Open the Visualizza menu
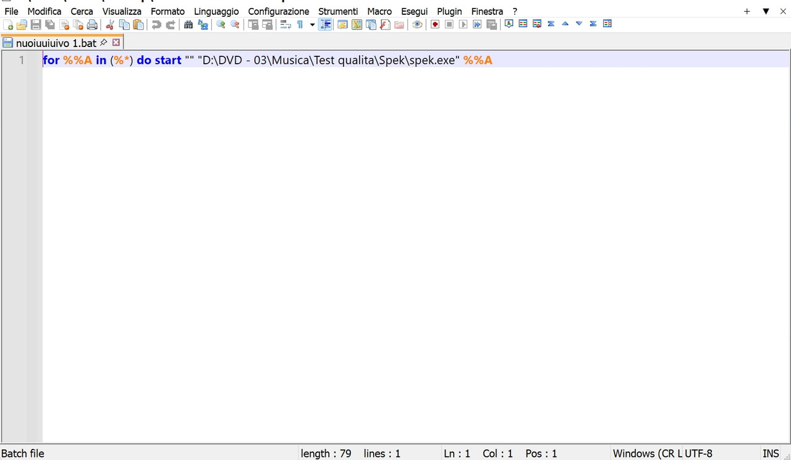The width and height of the screenshot is (791, 460). click(122, 11)
